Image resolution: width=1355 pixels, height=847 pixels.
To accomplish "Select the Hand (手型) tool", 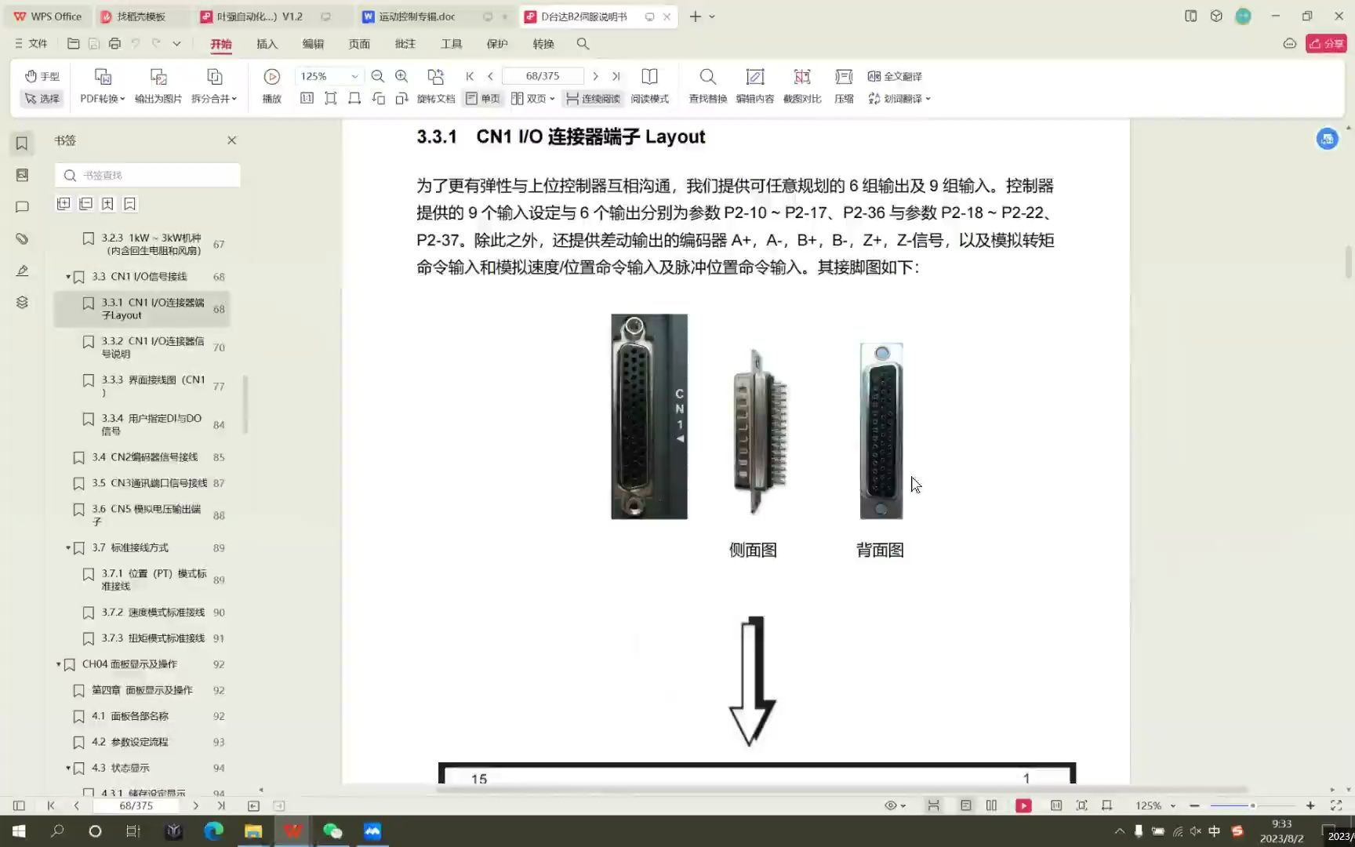I will (x=42, y=76).
